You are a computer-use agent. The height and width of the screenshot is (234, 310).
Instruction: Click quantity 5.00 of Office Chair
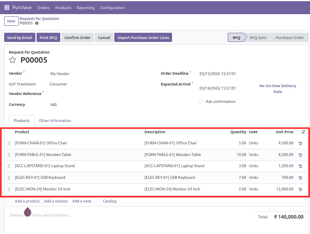coord(242,143)
